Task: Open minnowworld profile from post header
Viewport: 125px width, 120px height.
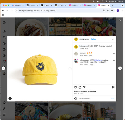Action: (x=84, y=39)
